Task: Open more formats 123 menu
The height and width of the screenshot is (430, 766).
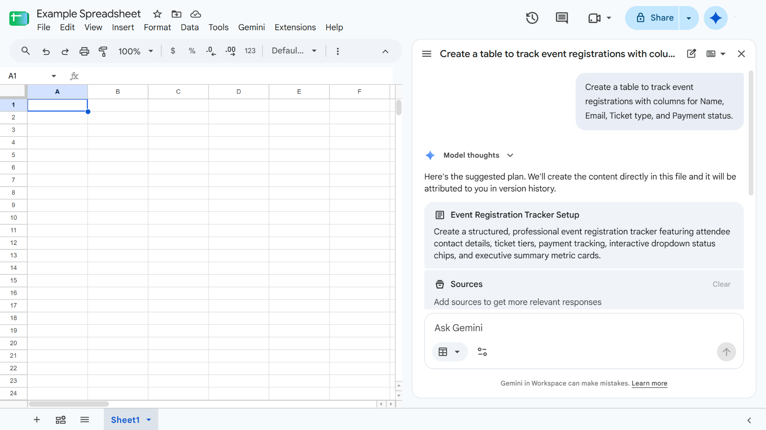Action: click(250, 51)
